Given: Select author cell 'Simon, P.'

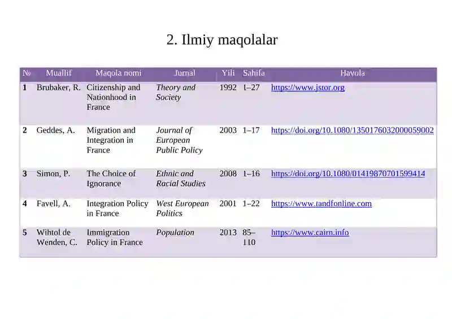Looking at the screenshot, I should pyautogui.click(x=53, y=174).
